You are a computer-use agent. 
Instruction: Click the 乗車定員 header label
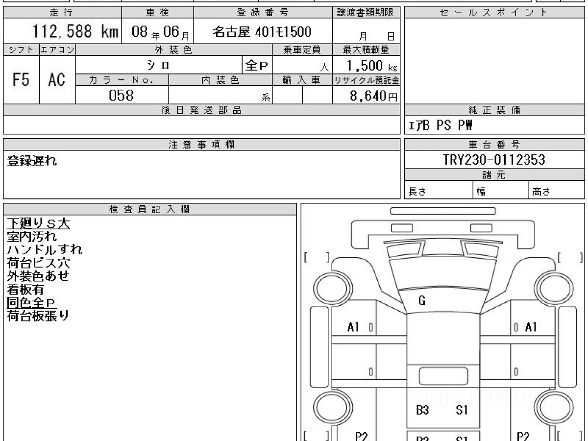tap(302, 49)
